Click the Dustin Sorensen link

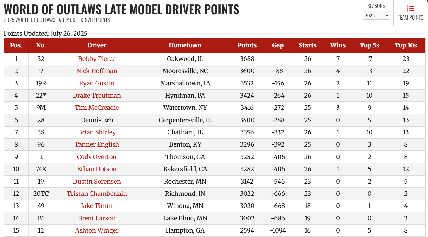coord(97,182)
